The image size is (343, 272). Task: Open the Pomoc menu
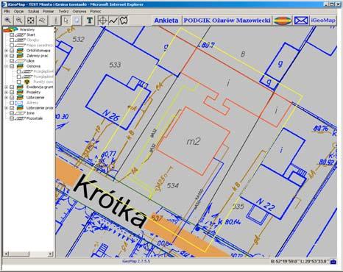[x=96, y=11]
